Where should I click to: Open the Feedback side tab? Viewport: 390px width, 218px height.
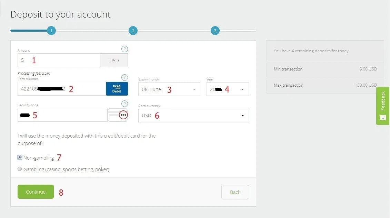(x=383, y=106)
